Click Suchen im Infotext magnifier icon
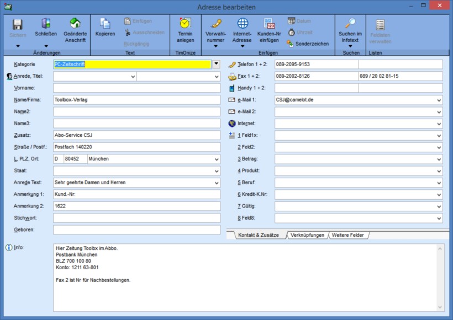This screenshot has width=453, height=320. [x=350, y=23]
